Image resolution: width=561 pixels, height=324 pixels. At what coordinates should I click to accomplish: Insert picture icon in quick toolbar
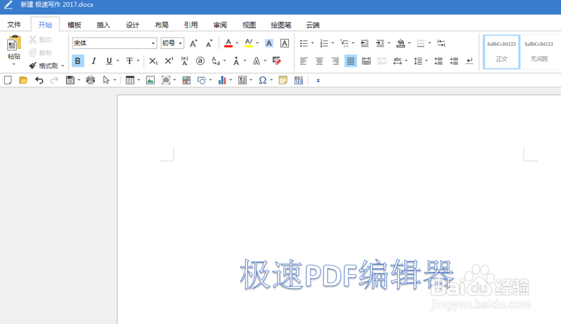click(x=150, y=80)
